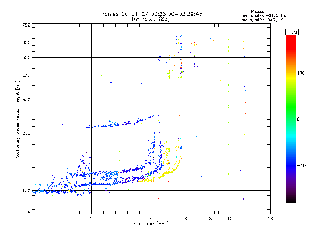The height and width of the screenshot is (238, 318).
Task: Click the '600' y-axis tick label
Action: (26, 42)
